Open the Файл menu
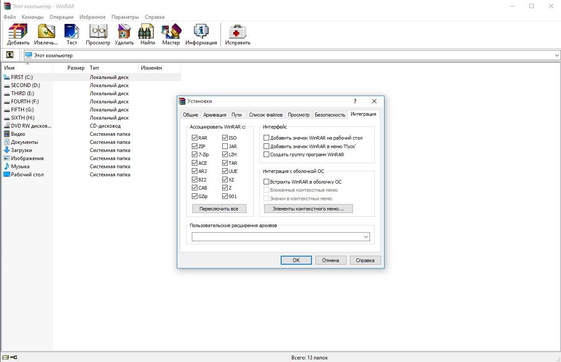 click(x=9, y=17)
